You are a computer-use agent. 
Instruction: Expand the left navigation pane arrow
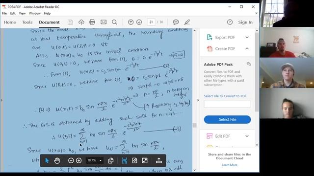pyautogui.click(x=1, y=100)
